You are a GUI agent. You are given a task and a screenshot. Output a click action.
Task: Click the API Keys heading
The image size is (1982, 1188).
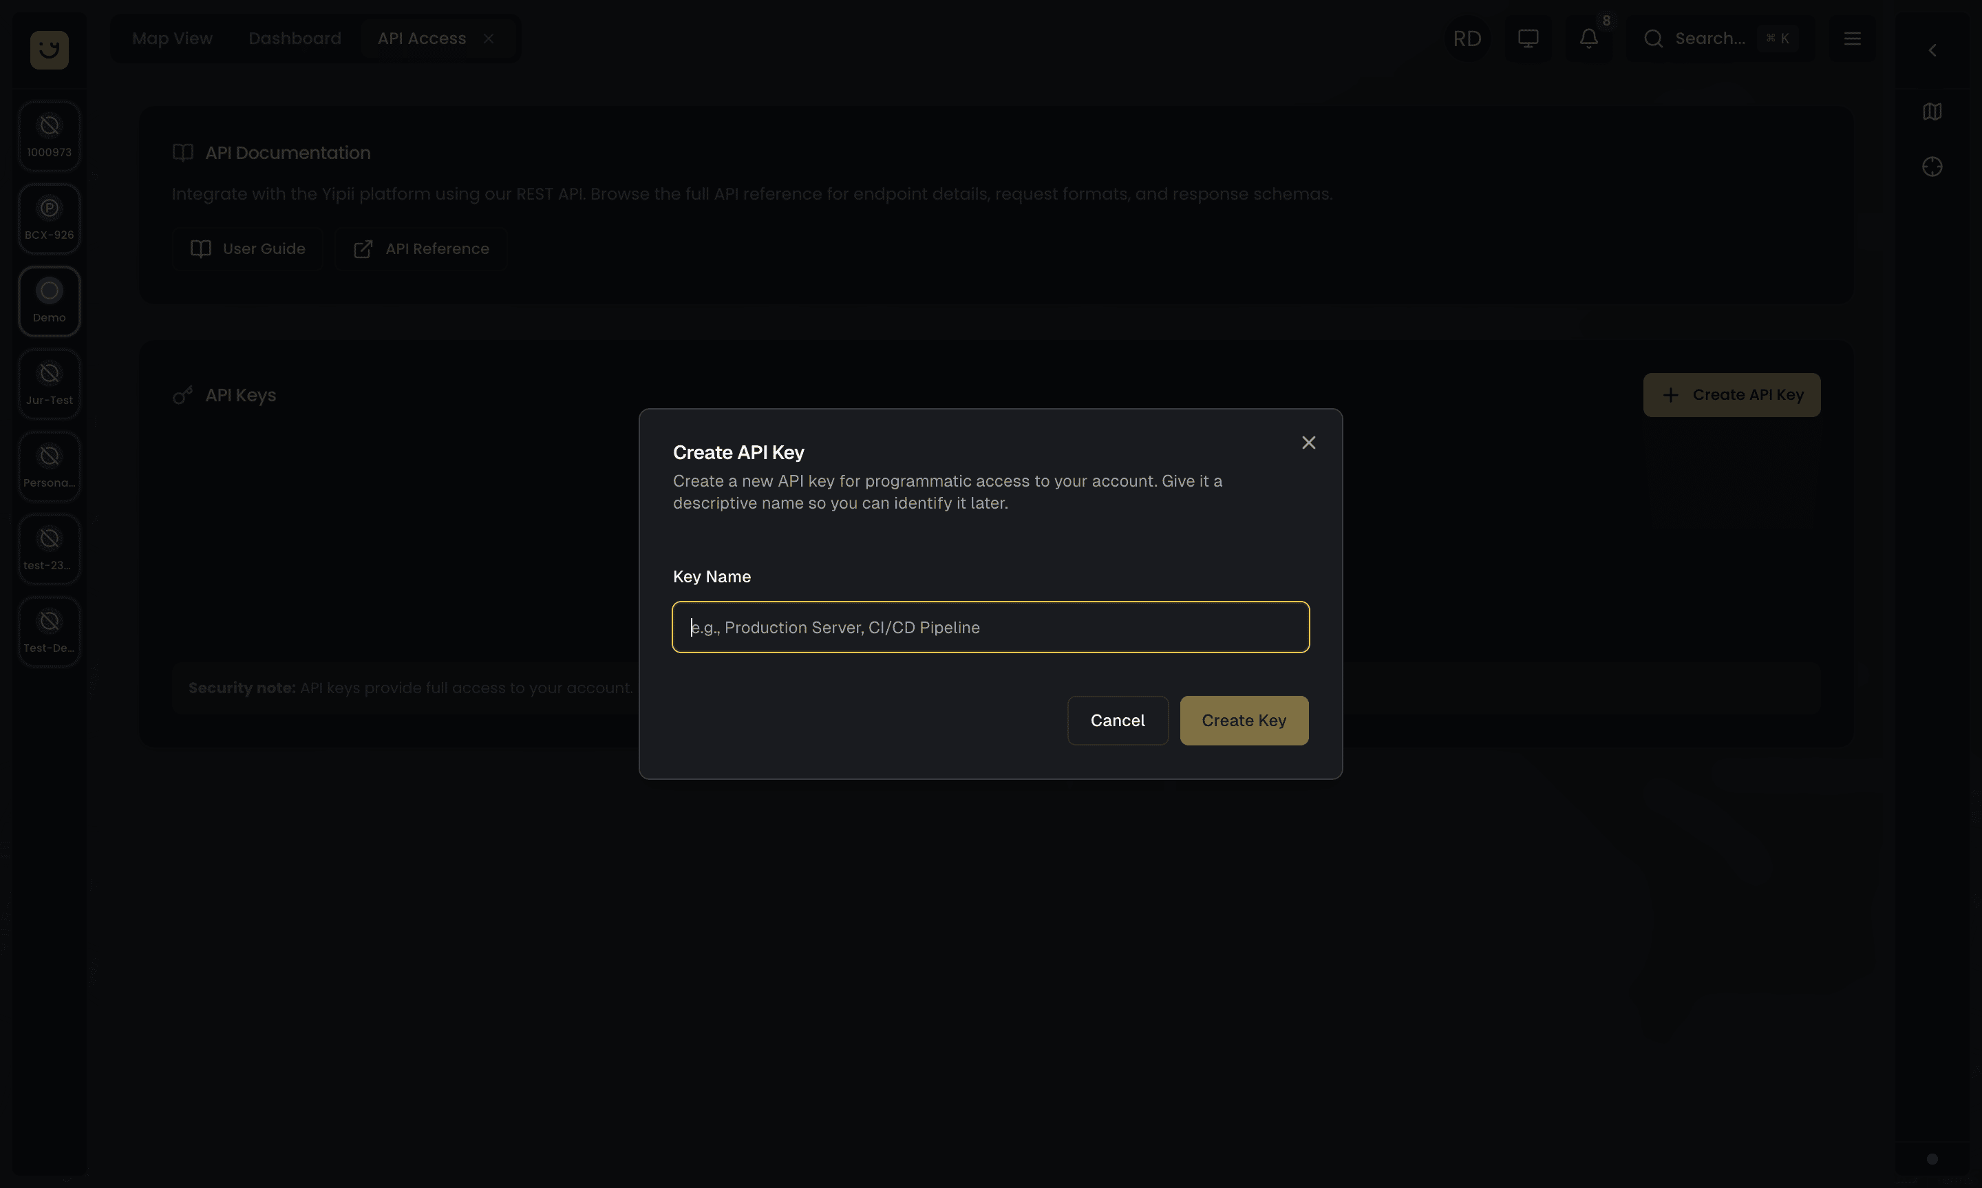[x=240, y=396]
